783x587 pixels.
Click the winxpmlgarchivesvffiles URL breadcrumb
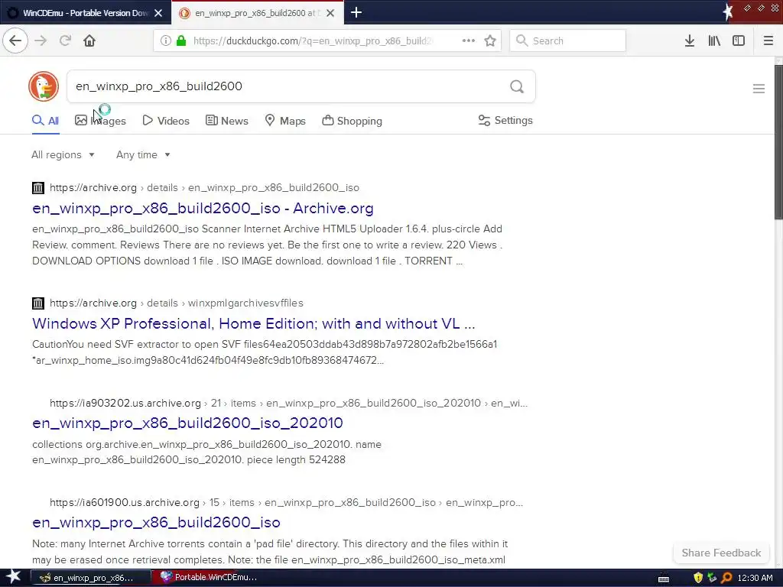coord(245,303)
